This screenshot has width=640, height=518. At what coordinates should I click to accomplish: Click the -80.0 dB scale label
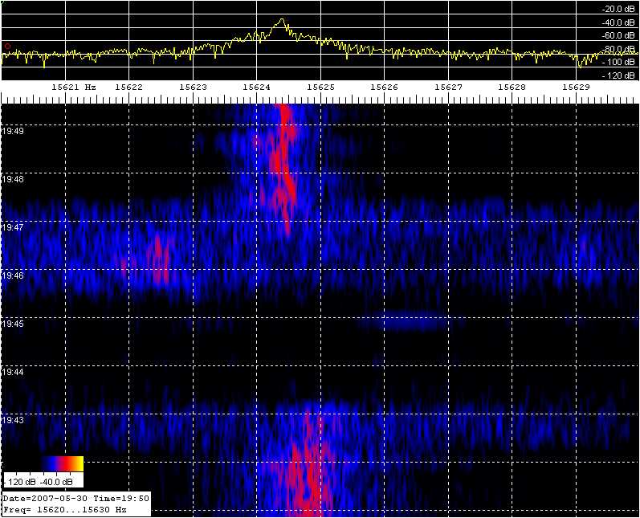click(x=618, y=49)
